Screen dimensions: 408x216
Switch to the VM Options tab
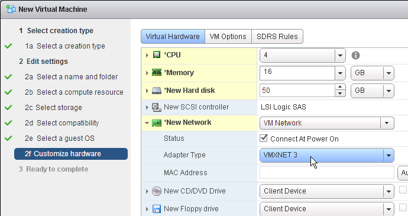[x=228, y=37]
